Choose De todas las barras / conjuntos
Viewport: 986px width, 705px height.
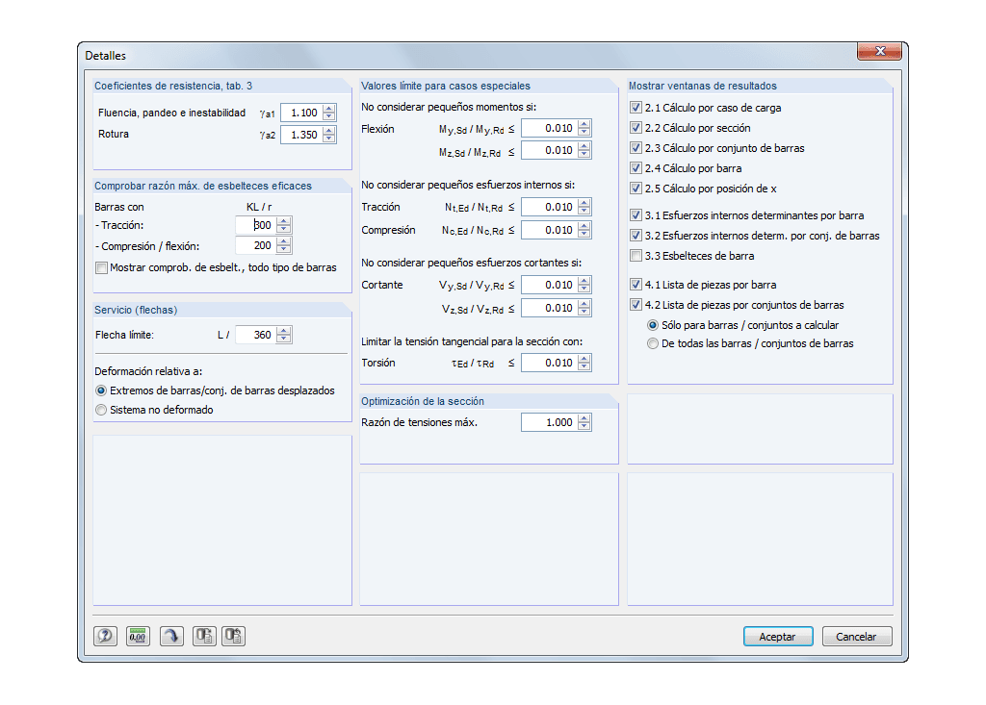[x=652, y=344]
